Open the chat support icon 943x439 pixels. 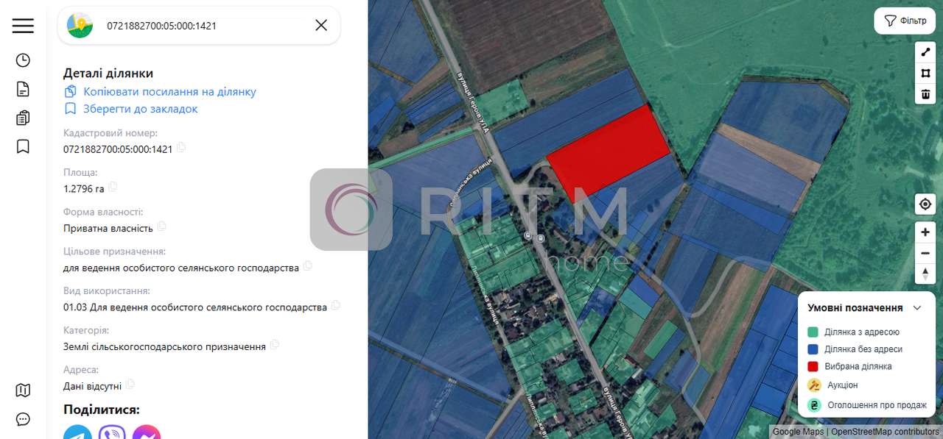pos(23,419)
